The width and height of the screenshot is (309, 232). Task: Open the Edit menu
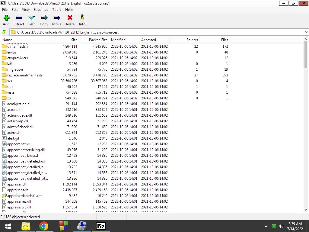click(x=15, y=9)
